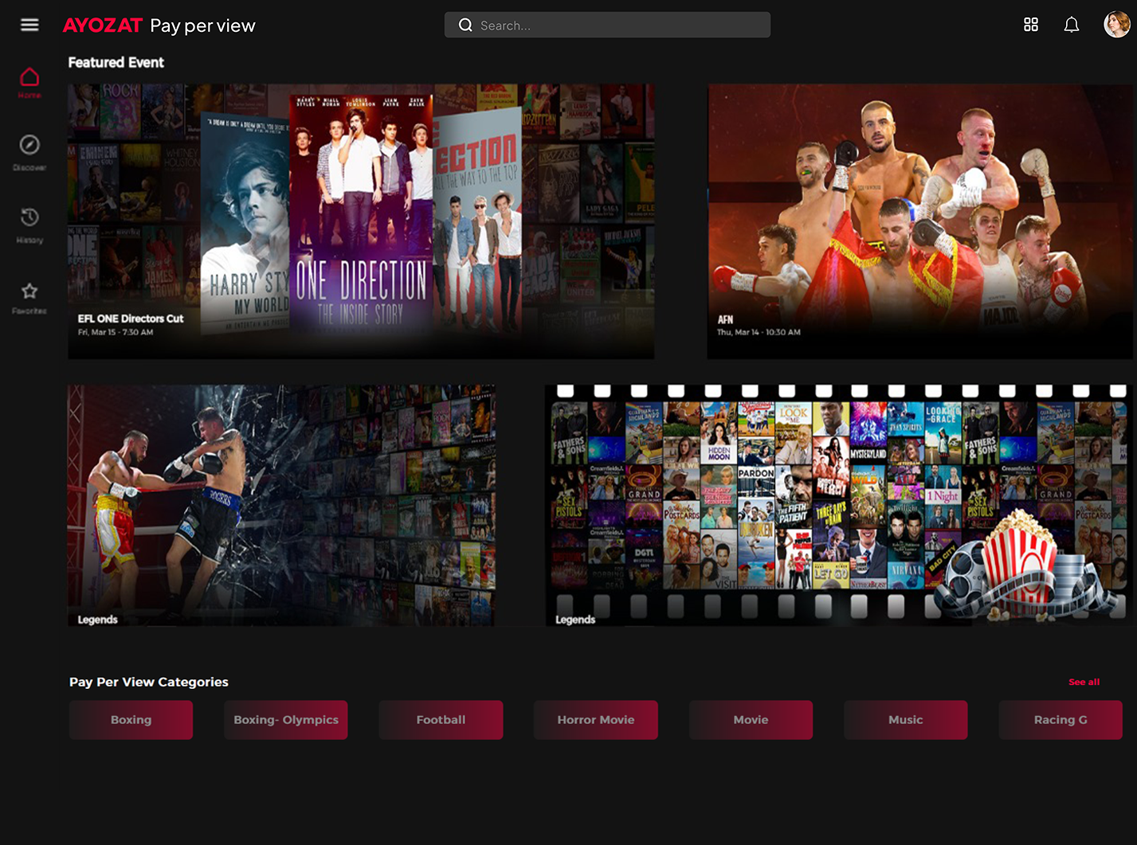This screenshot has height=845, width=1137.
Task: Select the Boxing- Olympics category
Action: pos(286,720)
